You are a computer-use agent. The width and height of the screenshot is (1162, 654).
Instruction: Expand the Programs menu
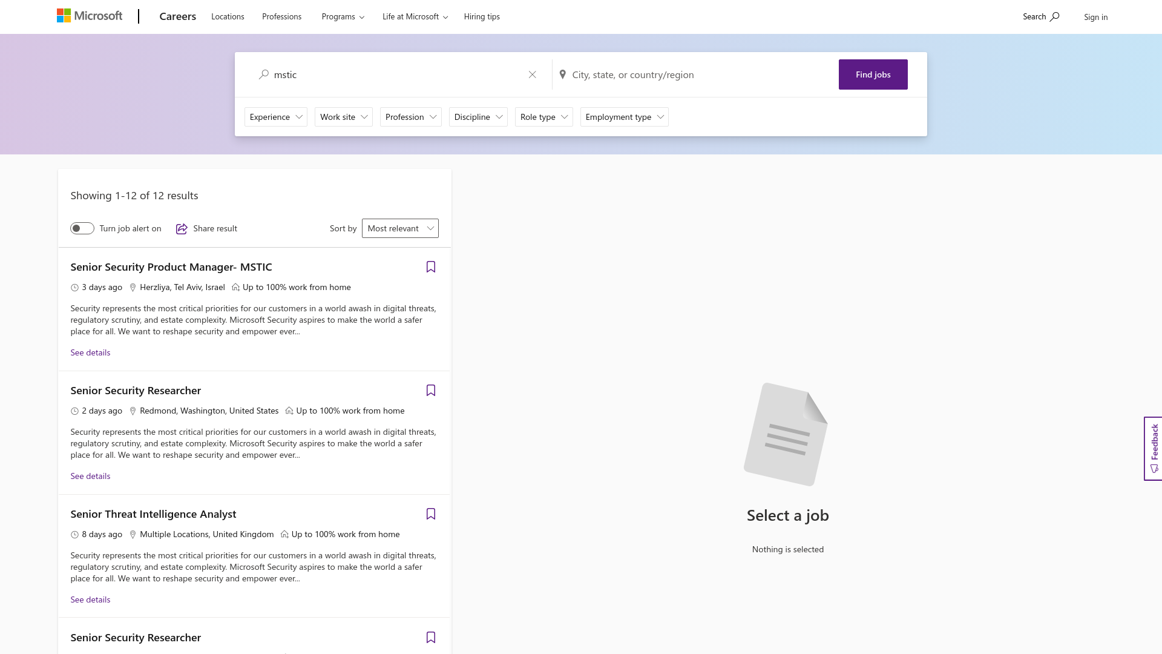[343, 17]
